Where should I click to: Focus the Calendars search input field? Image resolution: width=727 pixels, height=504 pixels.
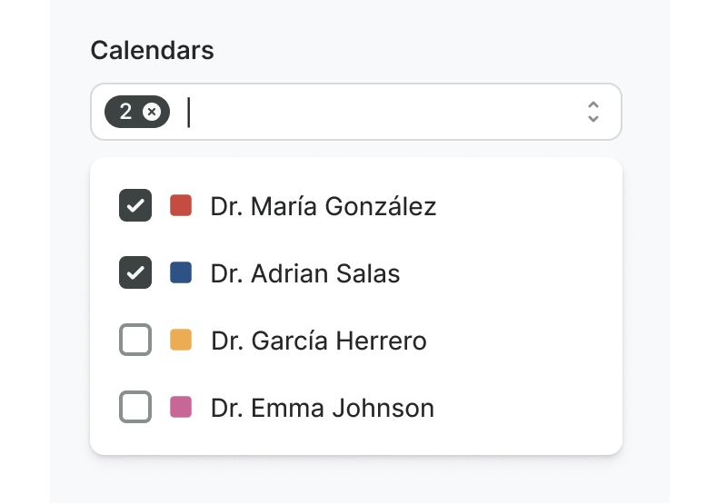[382, 112]
